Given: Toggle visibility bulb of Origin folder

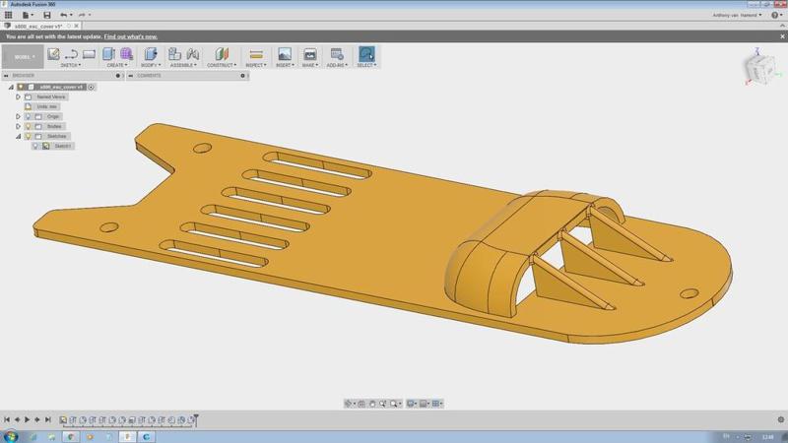Looking at the screenshot, I should pos(28,116).
